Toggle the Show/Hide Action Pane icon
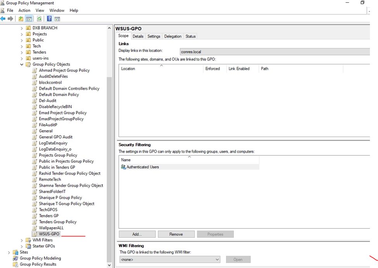This screenshot has width=378, height=268. point(57,19)
